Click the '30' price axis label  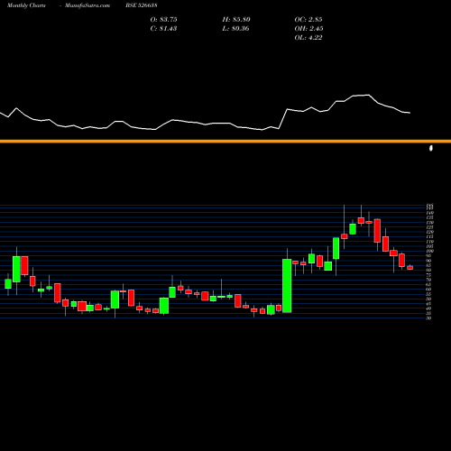click(x=428, y=318)
